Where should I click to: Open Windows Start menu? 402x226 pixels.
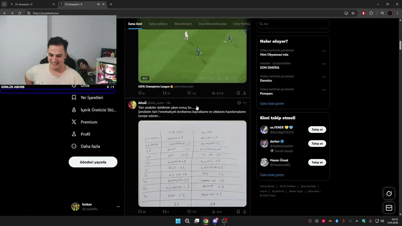pos(178,221)
